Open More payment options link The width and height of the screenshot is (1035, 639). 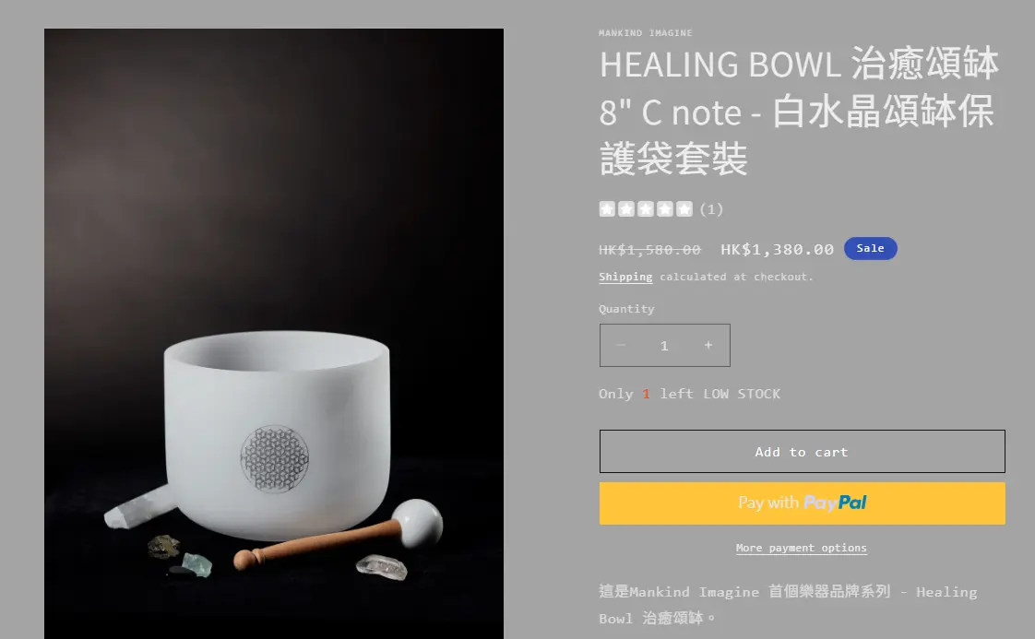click(802, 548)
